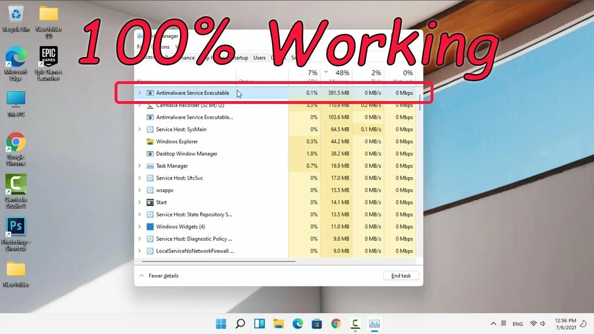Sort by the Network 0% column
Screen dimensions: 594x334
point(400,77)
